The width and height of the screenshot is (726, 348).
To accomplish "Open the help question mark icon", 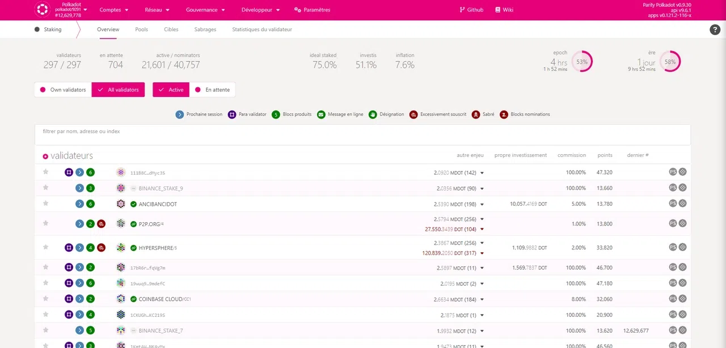I will 715,29.
